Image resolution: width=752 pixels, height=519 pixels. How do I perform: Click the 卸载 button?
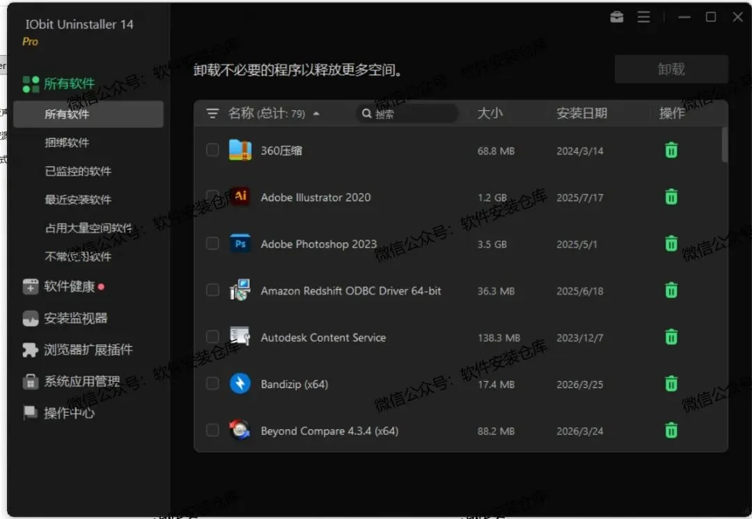pos(671,69)
